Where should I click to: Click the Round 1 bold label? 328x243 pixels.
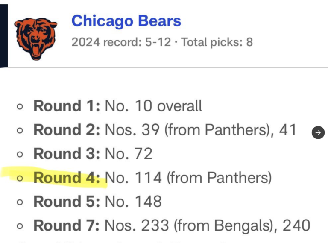[67, 106]
